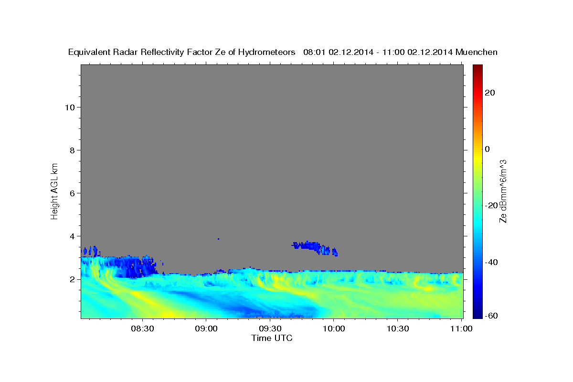Click the colorbar value '20'
This screenshot has width=573, height=382.
click(x=490, y=93)
